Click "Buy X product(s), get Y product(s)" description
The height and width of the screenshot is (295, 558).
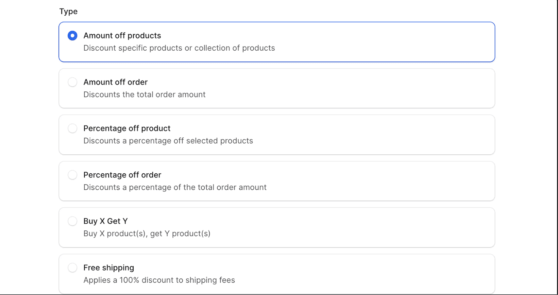pos(147,234)
